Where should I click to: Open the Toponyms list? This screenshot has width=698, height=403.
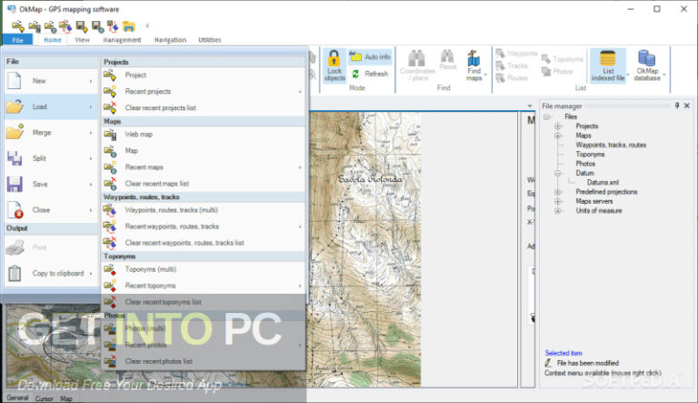coord(563,59)
